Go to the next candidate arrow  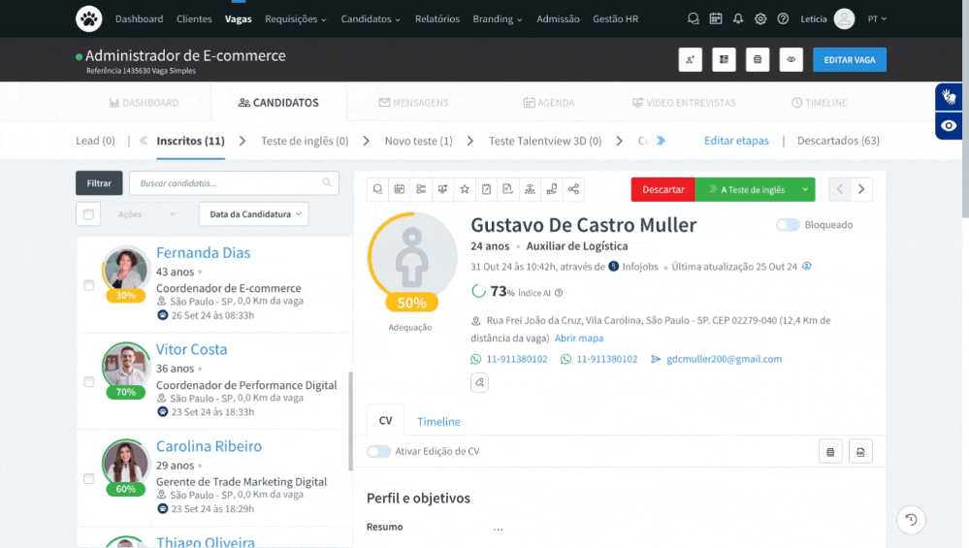(x=861, y=190)
